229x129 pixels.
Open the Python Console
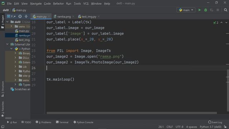coord(83,122)
